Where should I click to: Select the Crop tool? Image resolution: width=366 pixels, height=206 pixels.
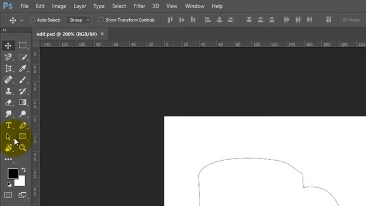click(8, 69)
